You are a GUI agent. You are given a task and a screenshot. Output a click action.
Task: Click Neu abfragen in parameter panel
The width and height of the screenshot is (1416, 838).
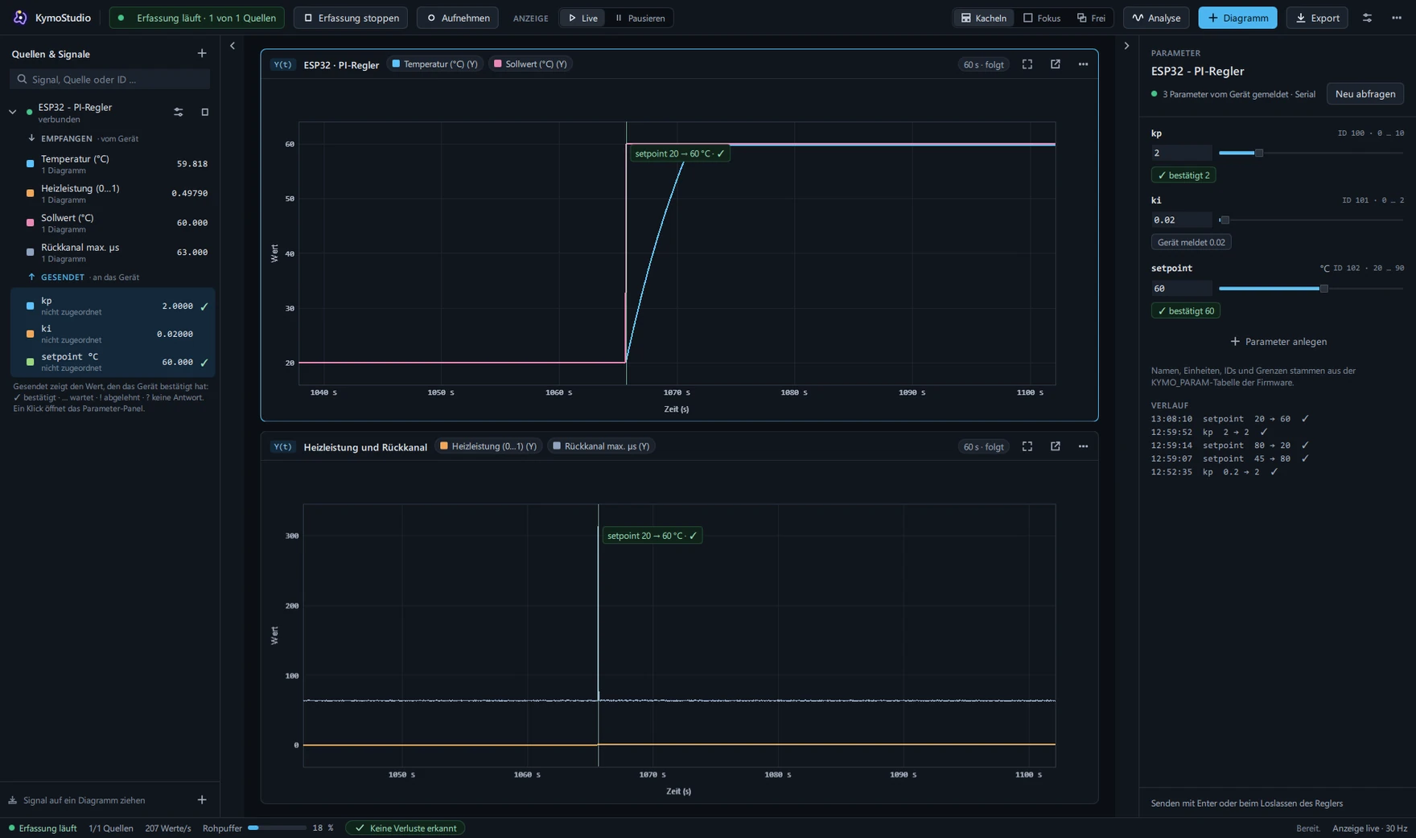[x=1365, y=94]
